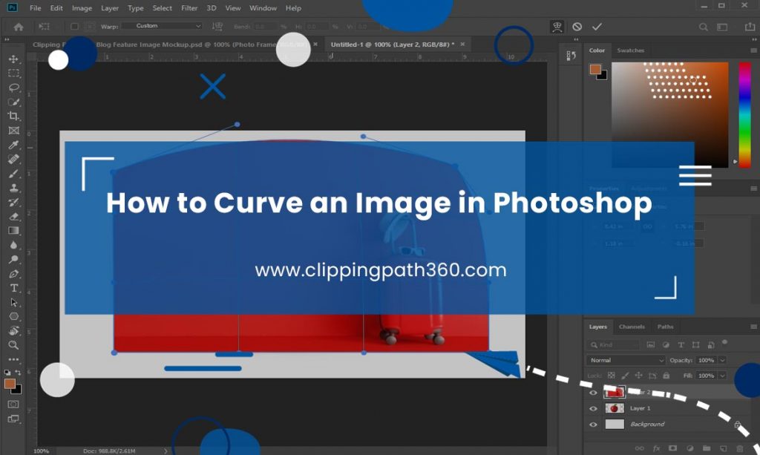Viewport: 760px width, 455px height.
Task: Select the Pen tool
Action: point(13,274)
